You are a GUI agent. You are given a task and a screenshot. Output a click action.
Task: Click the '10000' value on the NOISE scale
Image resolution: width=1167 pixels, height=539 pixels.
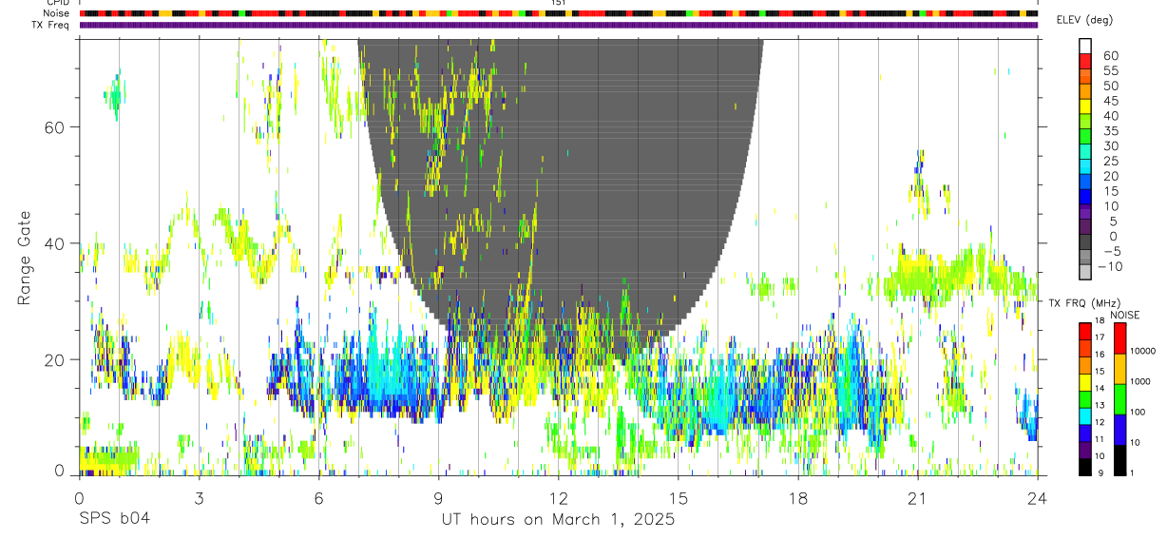tap(1141, 351)
